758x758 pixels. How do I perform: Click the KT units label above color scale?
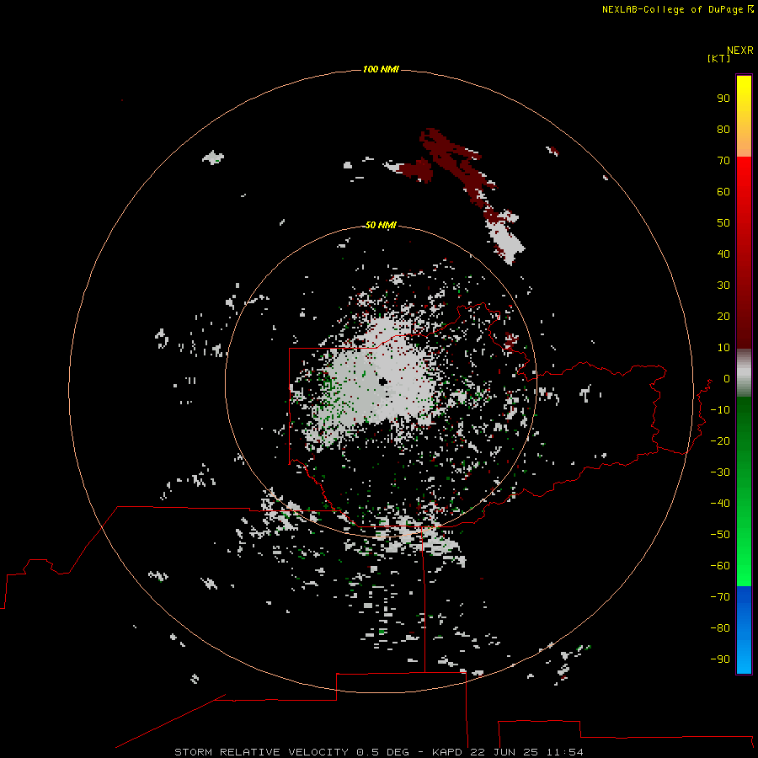[x=718, y=59]
